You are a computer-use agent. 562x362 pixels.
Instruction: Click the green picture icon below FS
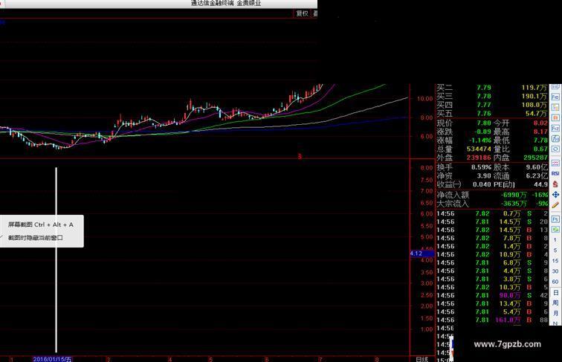555,230
